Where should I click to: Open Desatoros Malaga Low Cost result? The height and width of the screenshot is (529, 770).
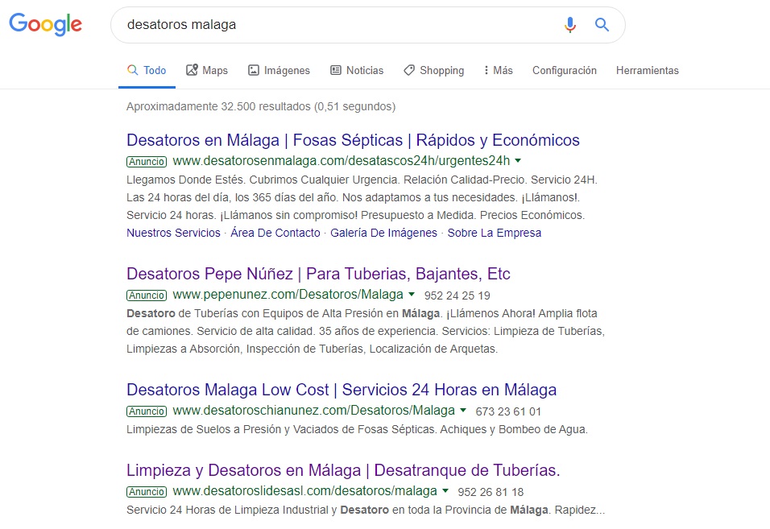coord(342,389)
